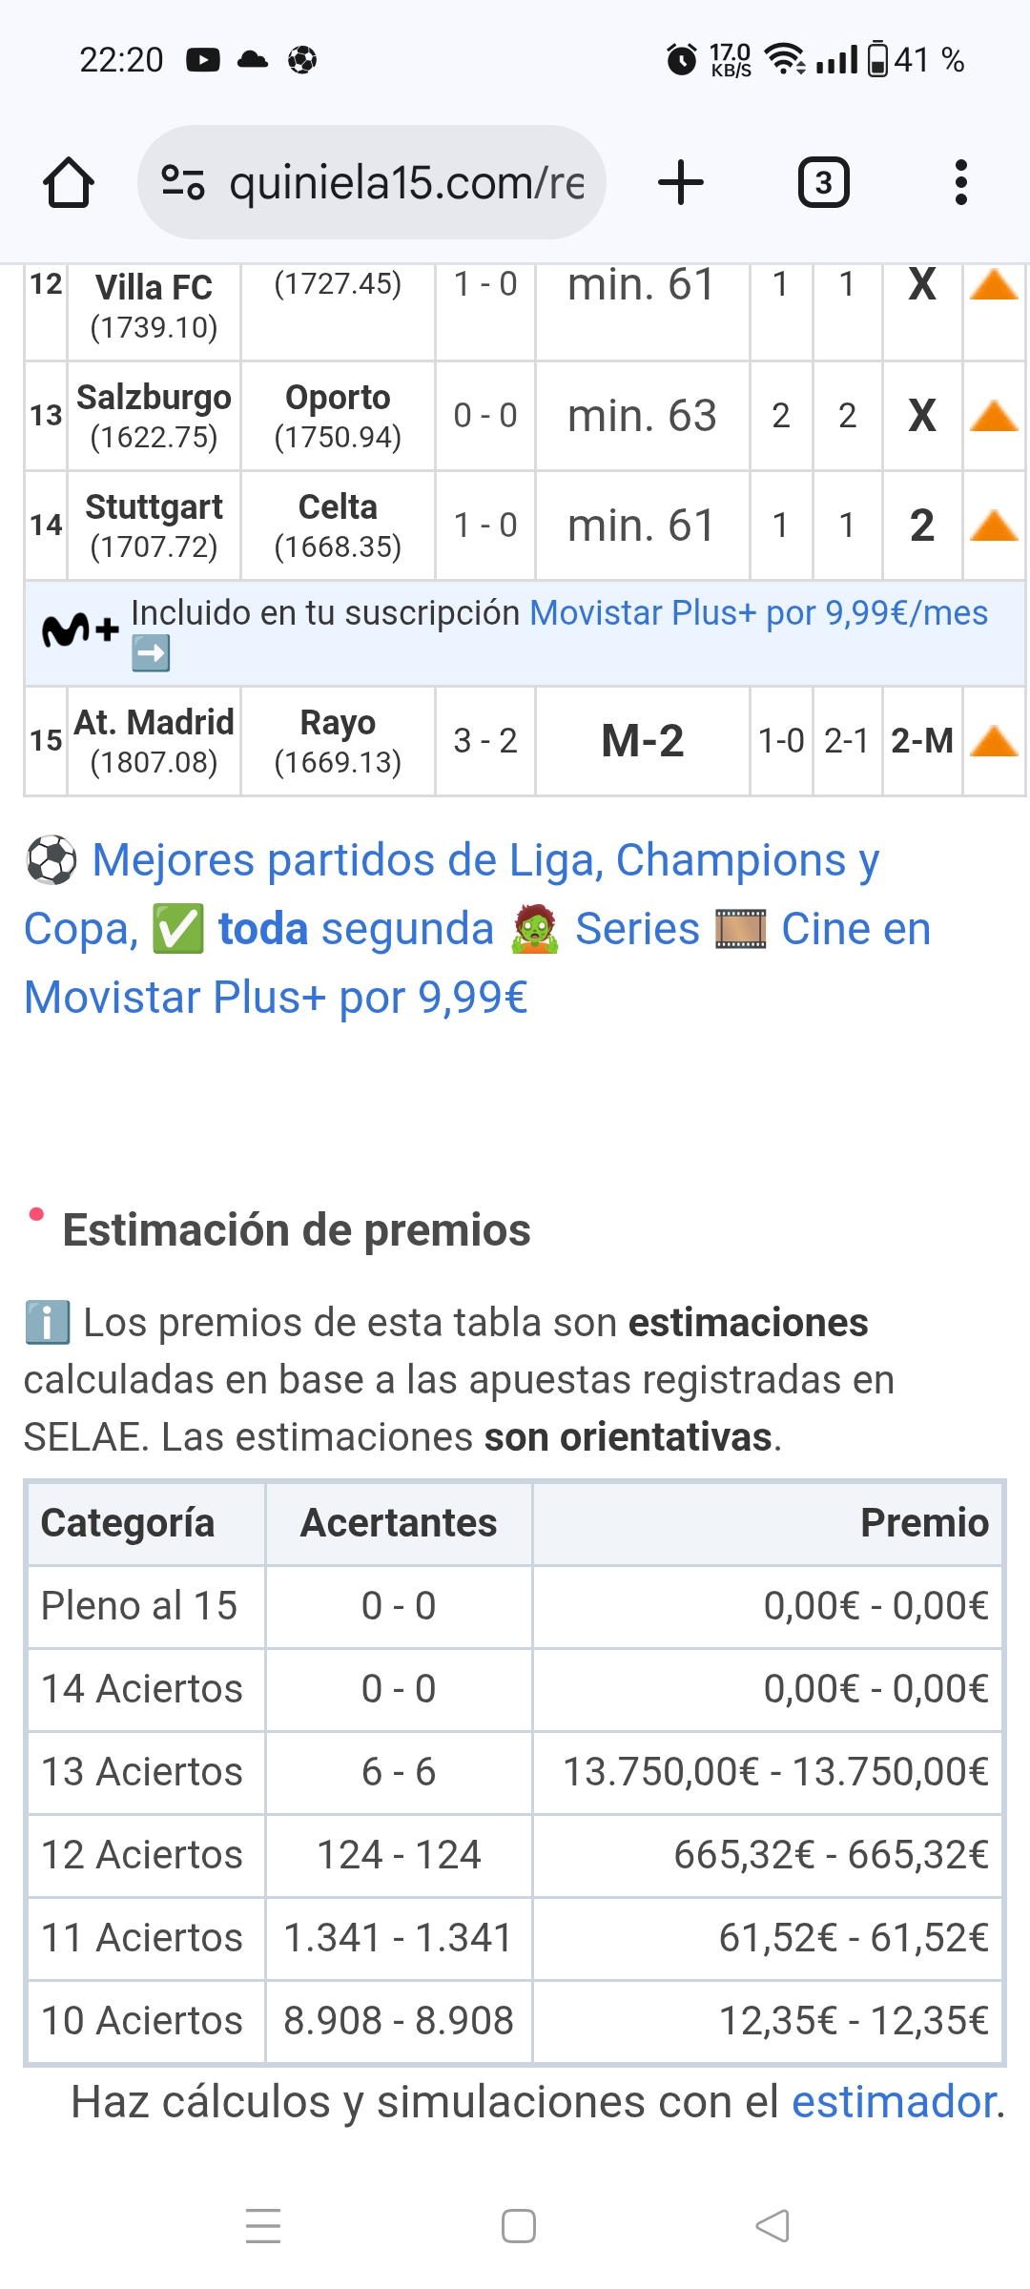Tap the browser home icon
Image resolution: width=1030 pixels, height=2289 pixels.
click(69, 182)
